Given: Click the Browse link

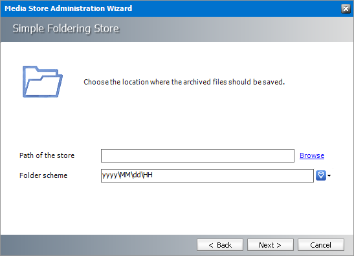Looking at the screenshot, I should pos(312,155).
